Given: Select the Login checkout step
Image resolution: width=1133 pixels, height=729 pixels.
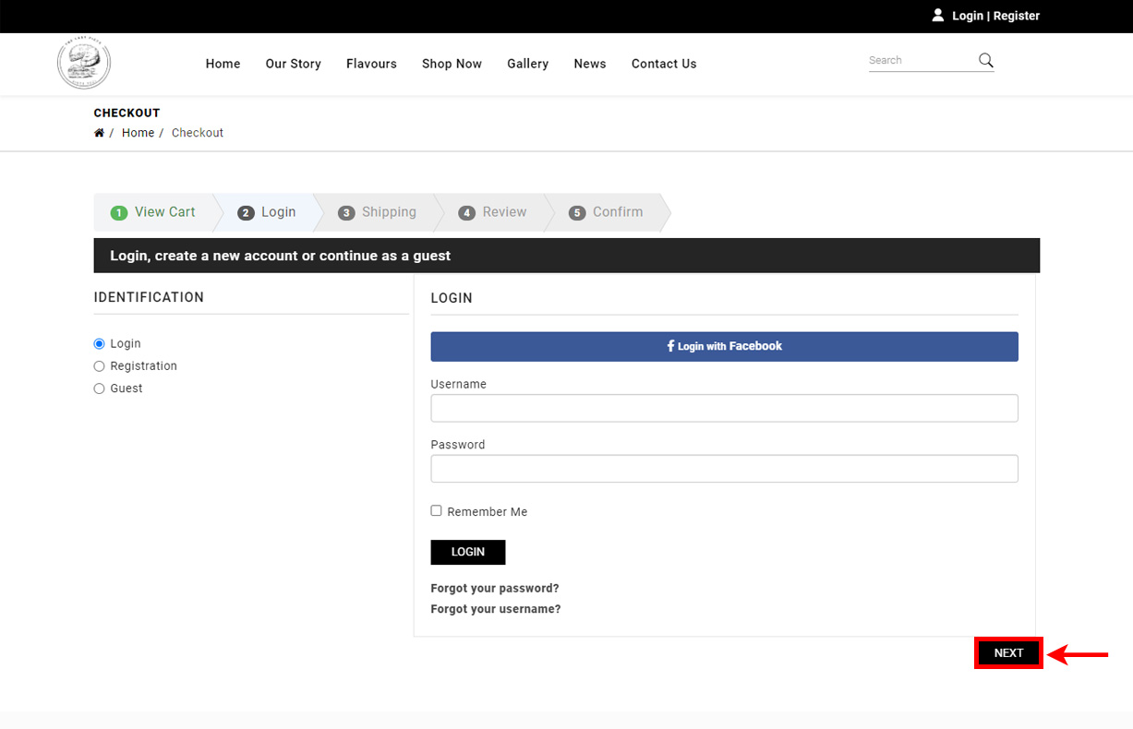Looking at the screenshot, I should tap(267, 212).
